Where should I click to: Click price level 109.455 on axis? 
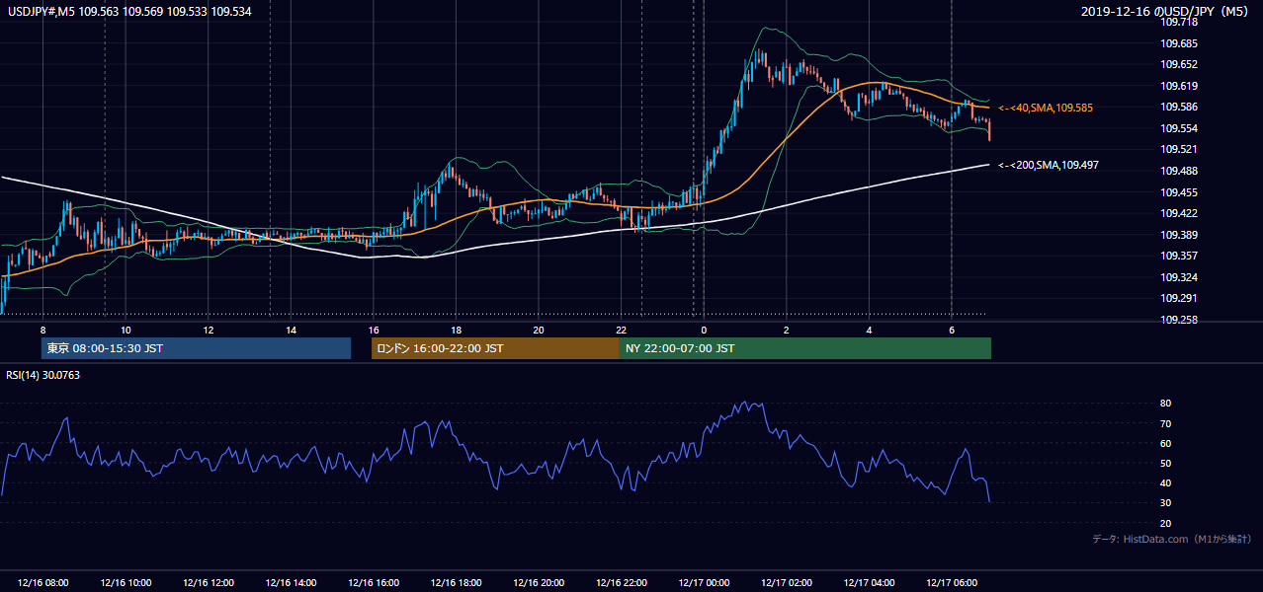1179,192
